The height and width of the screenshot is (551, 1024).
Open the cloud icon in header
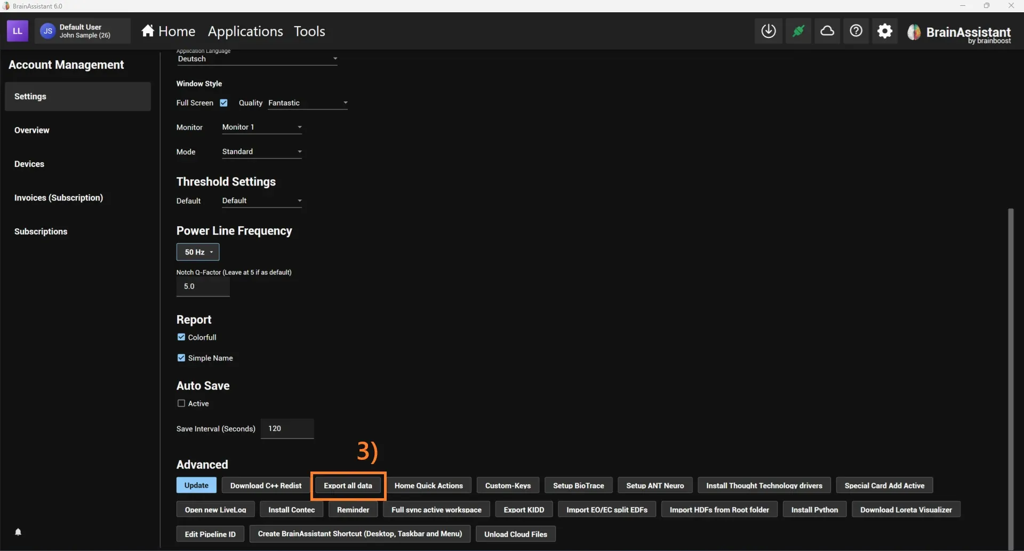pyautogui.click(x=827, y=31)
